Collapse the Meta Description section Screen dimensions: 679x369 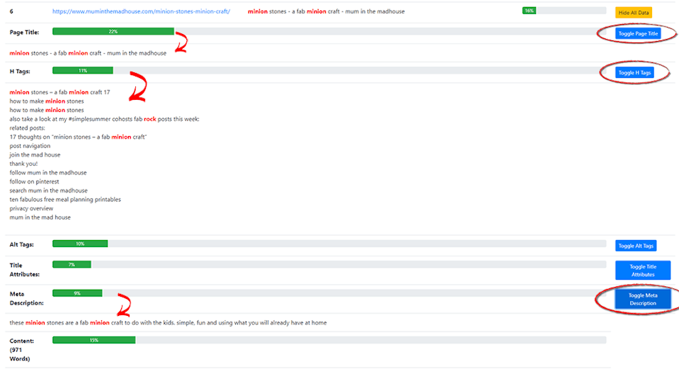coord(642,299)
